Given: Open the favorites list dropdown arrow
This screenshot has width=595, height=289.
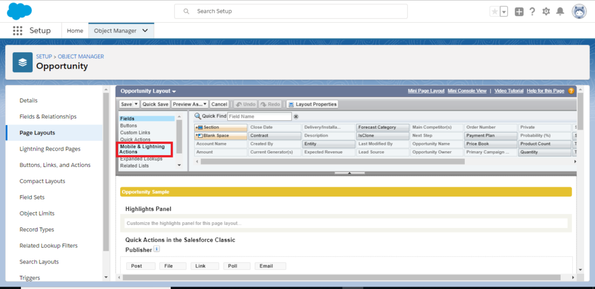Looking at the screenshot, I should point(504,12).
